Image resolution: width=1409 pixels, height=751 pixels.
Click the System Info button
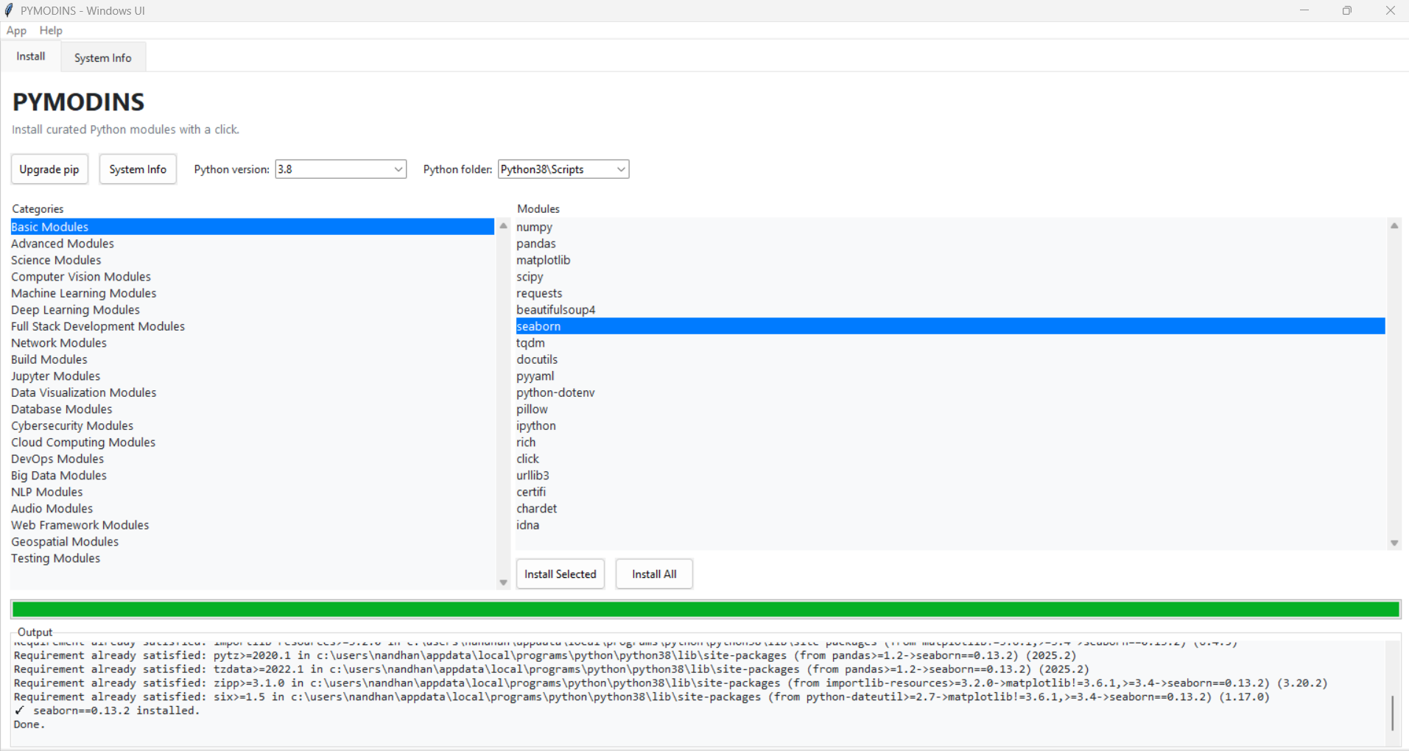tap(137, 169)
